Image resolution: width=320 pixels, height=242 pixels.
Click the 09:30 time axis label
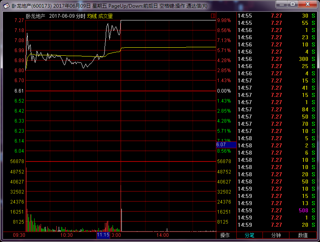19,235
